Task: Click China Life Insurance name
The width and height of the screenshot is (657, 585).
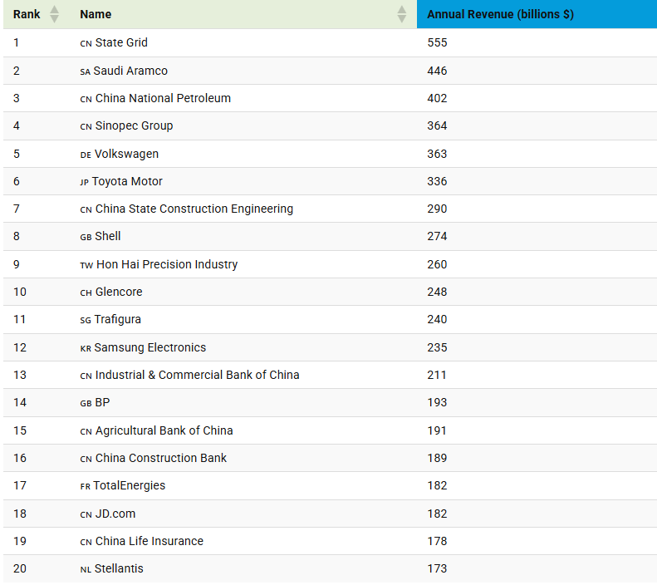Action: pos(150,541)
